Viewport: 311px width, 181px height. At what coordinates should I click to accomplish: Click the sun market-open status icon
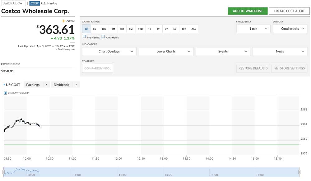(x=63, y=21)
